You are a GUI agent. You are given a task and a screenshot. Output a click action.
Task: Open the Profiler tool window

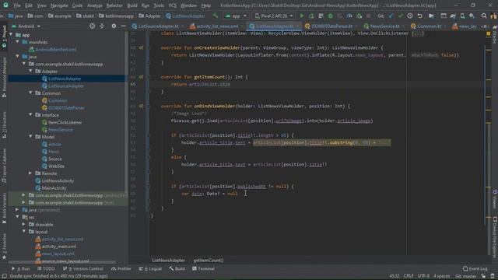tap(121, 268)
